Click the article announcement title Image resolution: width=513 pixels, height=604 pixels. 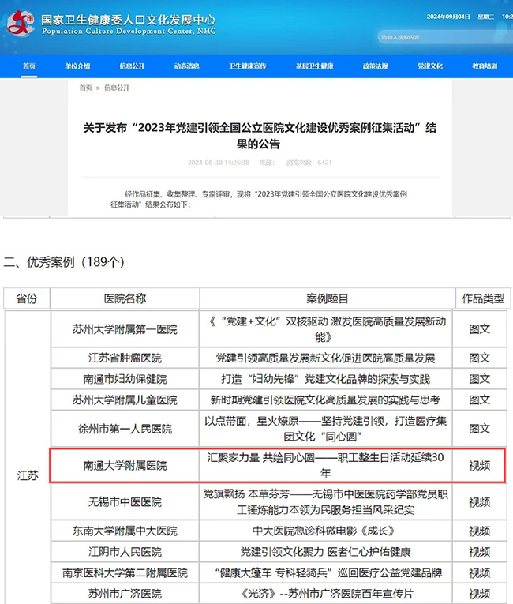pos(260,136)
